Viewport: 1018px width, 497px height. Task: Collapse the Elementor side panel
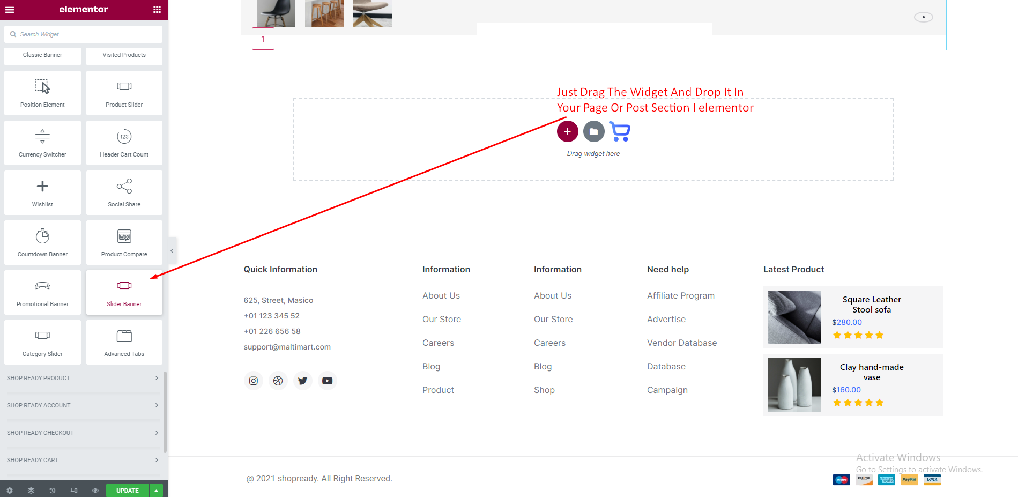[x=172, y=250]
